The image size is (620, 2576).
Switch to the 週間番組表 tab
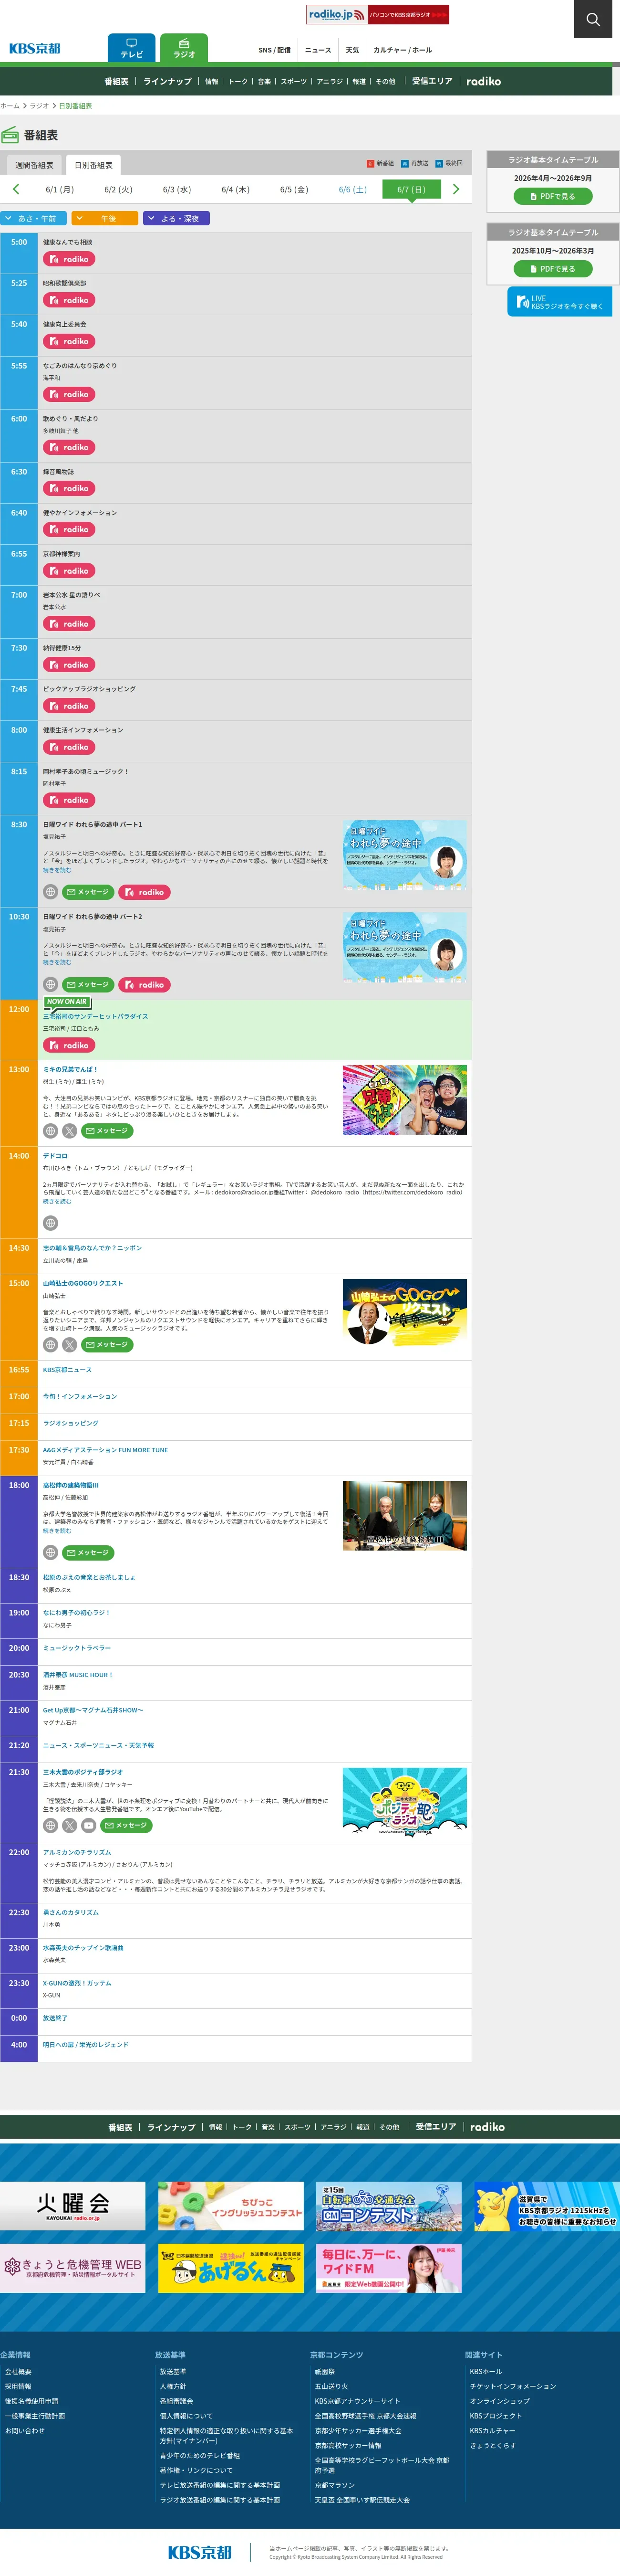pyautogui.click(x=34, y=165)
